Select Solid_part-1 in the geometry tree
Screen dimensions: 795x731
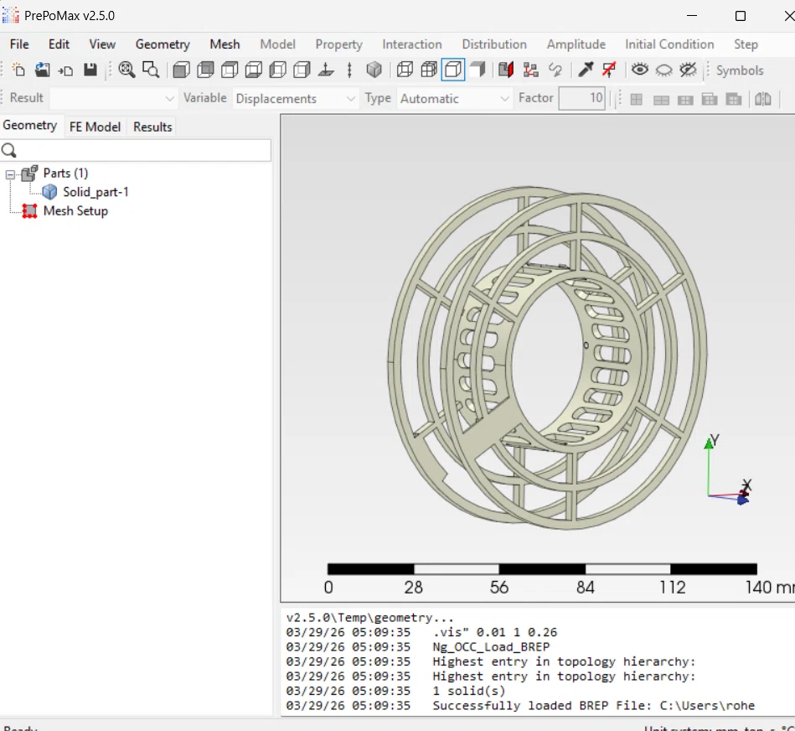click(96, 192)
